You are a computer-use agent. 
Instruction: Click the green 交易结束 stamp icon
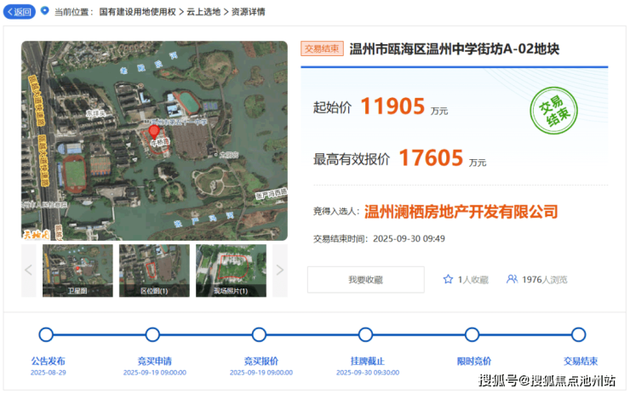pos(558,111)
